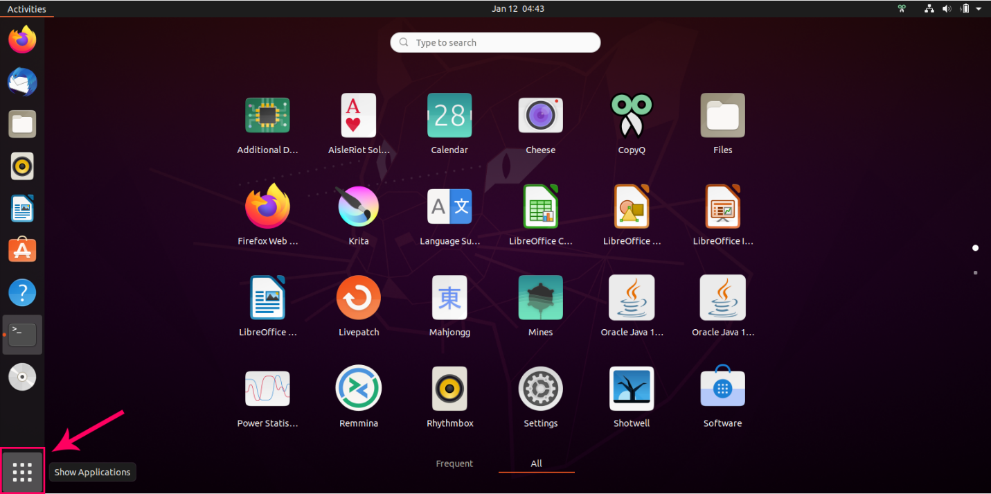
Task: Switch to the Terminal in the dock
Action: point(22,335)
